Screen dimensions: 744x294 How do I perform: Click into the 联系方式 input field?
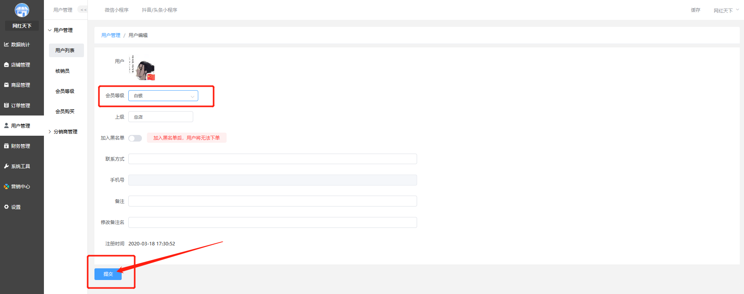click(x=272, y=159)
